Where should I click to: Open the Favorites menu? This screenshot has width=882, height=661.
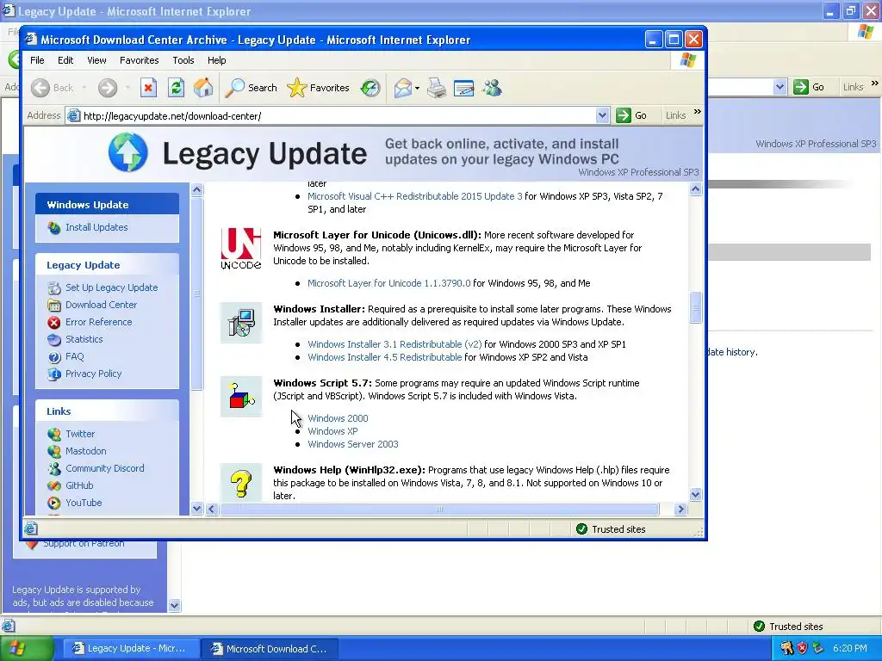pyautogui.click(x=139, y=60)
